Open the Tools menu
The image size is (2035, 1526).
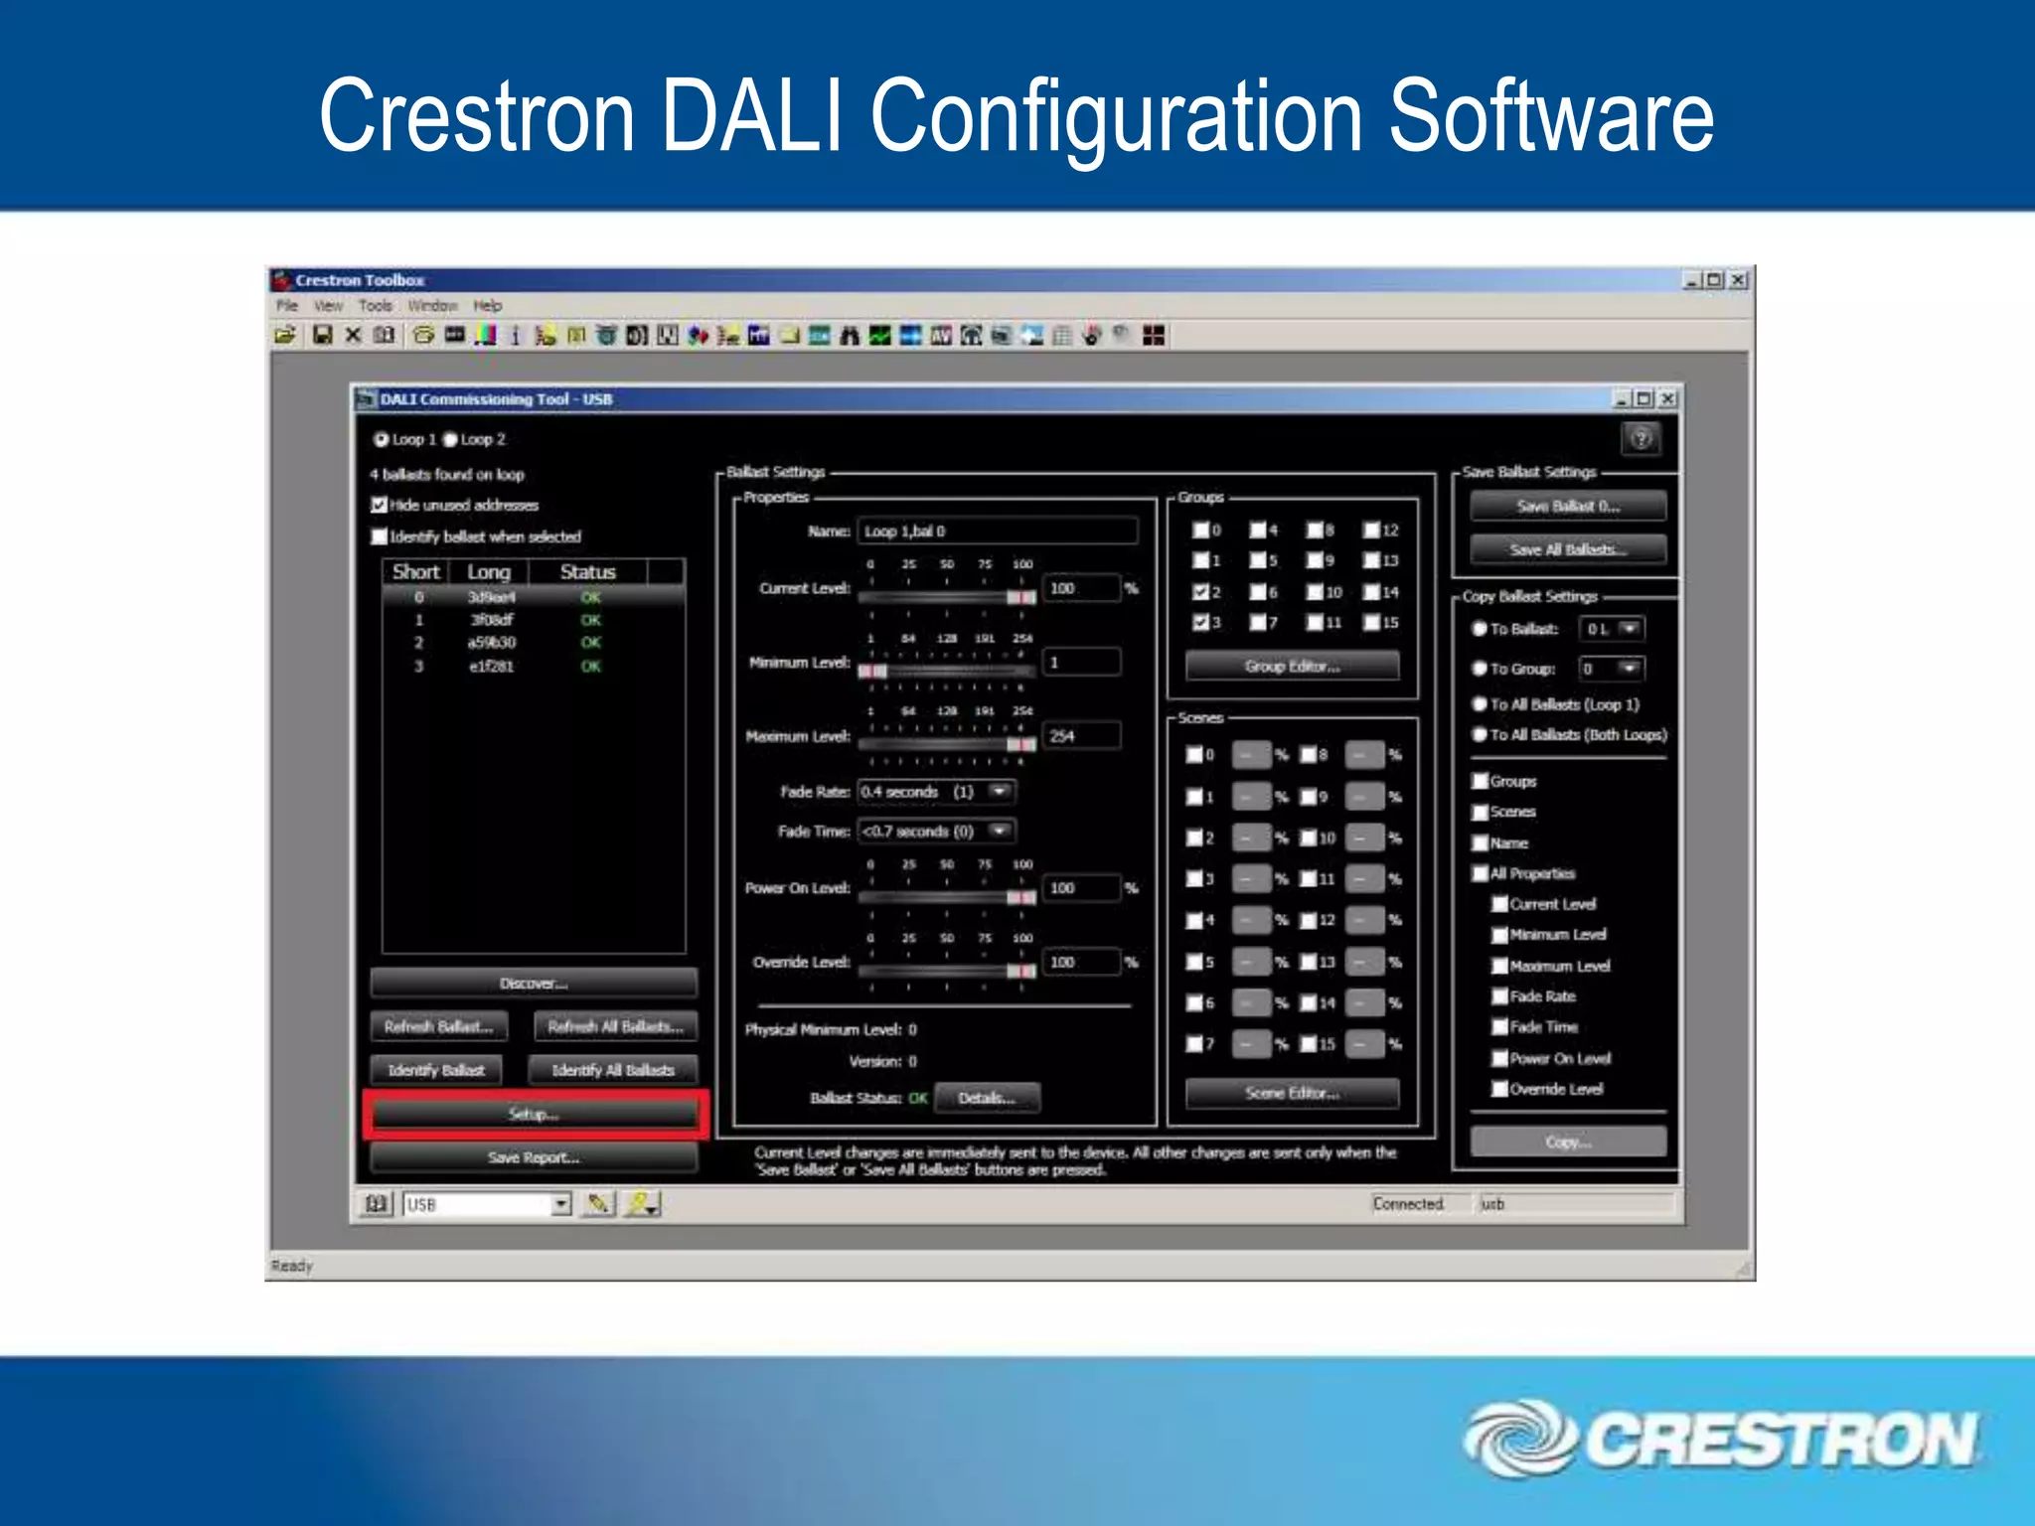tap(376, 306)
